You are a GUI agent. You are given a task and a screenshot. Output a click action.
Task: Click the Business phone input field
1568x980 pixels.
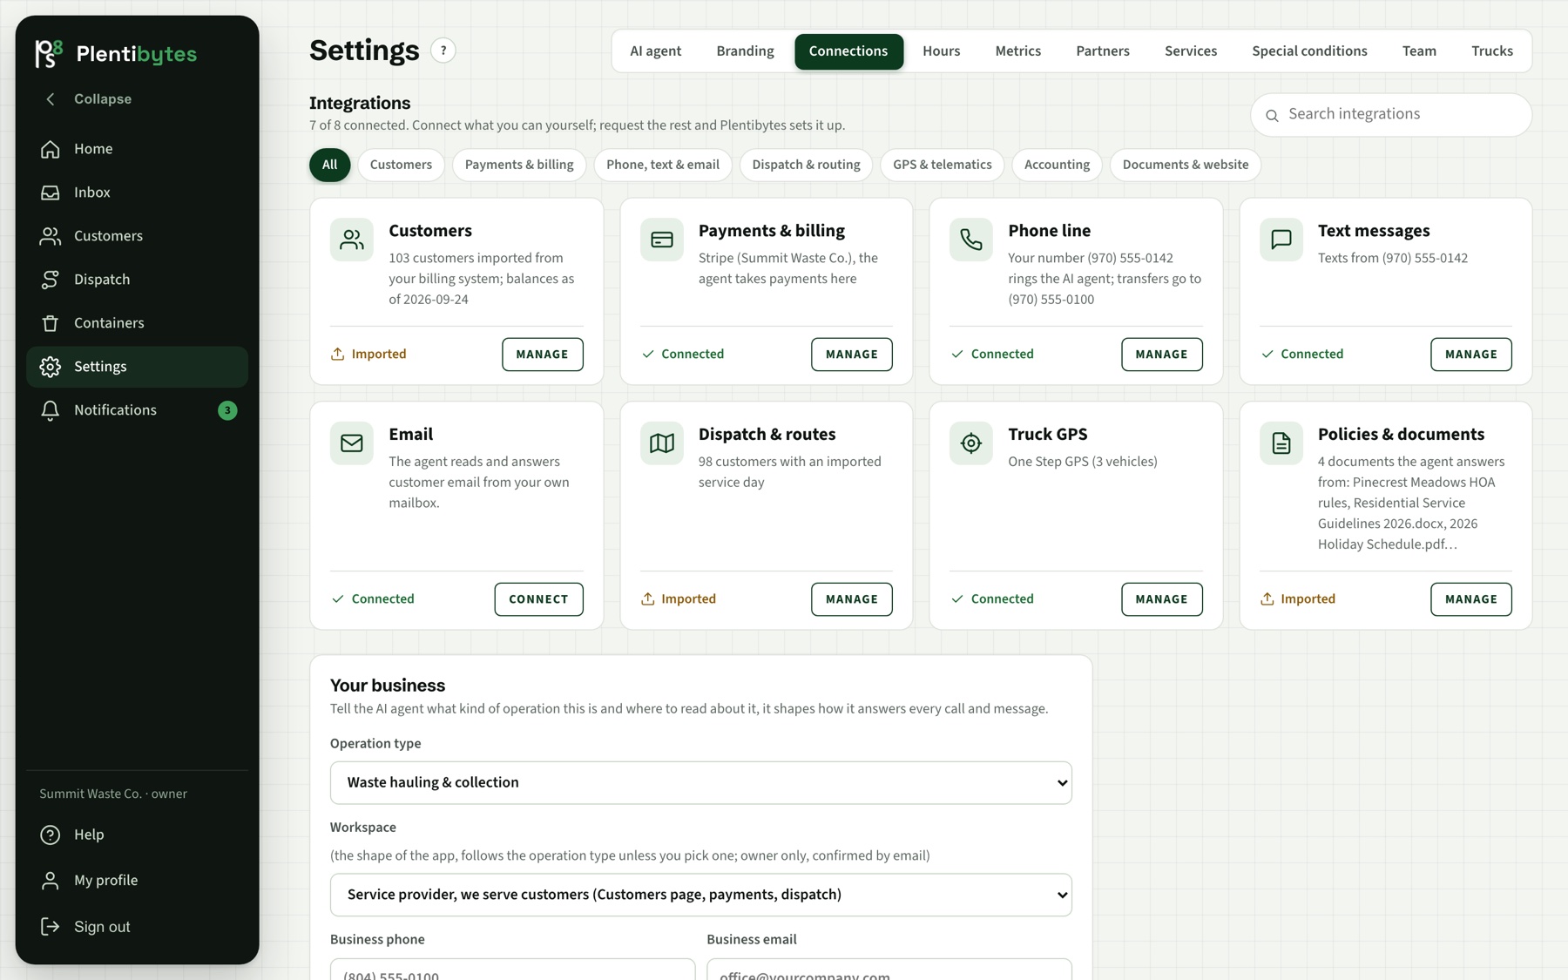coord(513,970)
